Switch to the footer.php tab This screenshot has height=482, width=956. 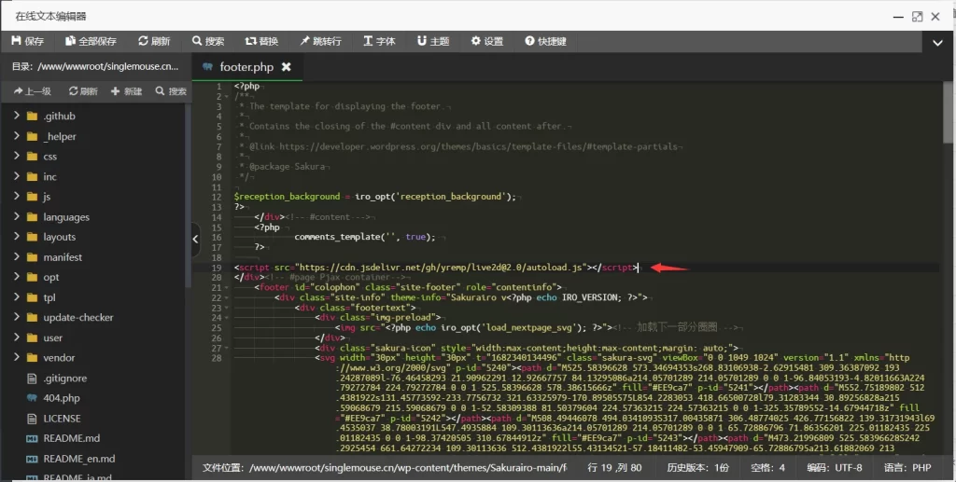pos(246,67)
